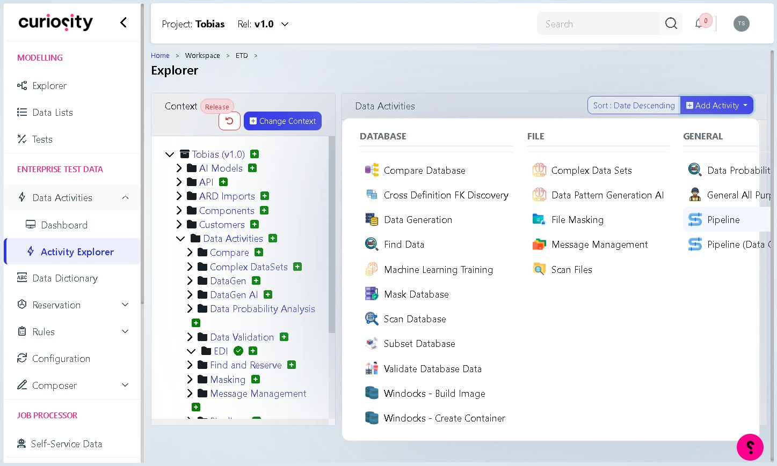
Task: Open the Scan Database icon
Action: coord(372,319)
